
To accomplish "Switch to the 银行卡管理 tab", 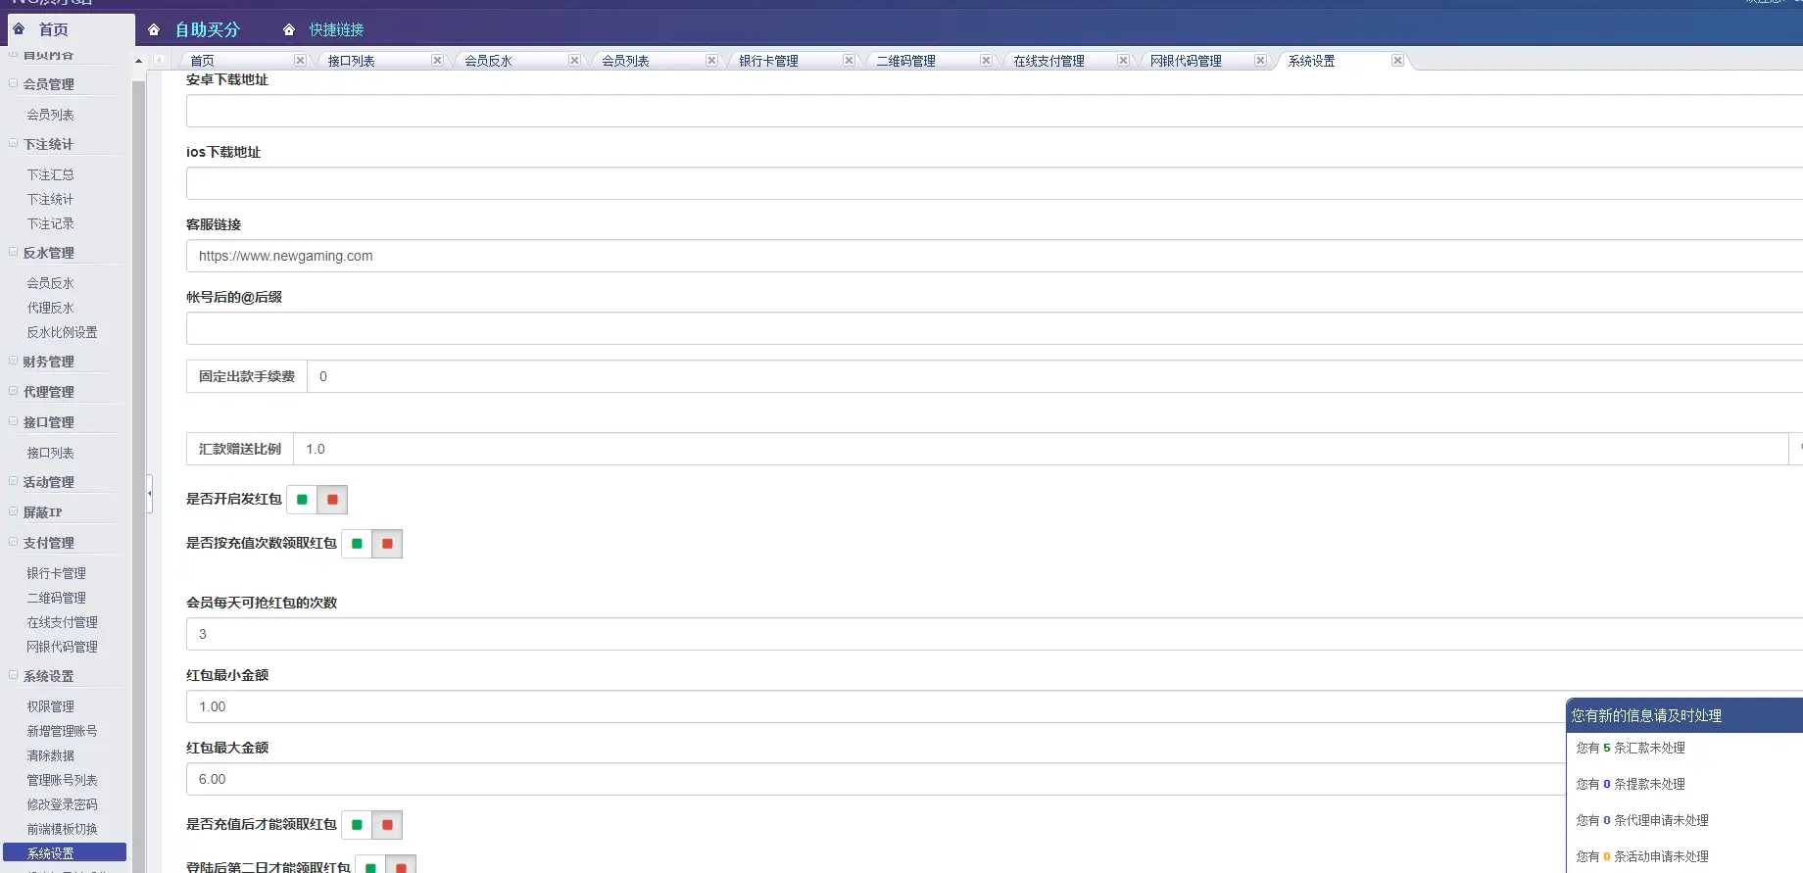I will click(769, 61).
